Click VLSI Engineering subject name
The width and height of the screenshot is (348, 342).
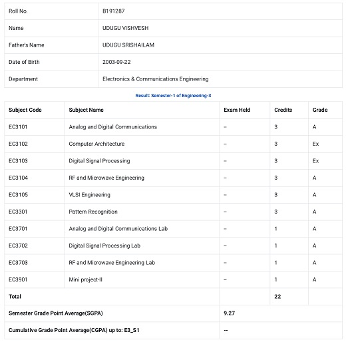click(x=89, y=195)
